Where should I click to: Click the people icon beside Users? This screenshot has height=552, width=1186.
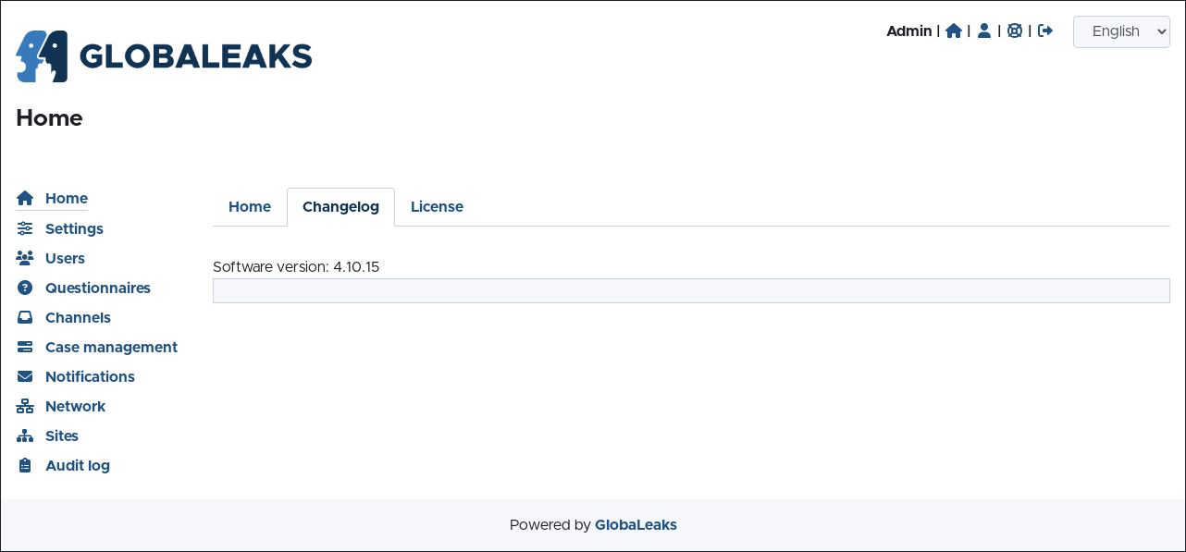(25, 258)
